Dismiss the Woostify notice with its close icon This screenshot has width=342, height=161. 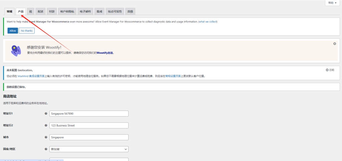tap(335, 44)
